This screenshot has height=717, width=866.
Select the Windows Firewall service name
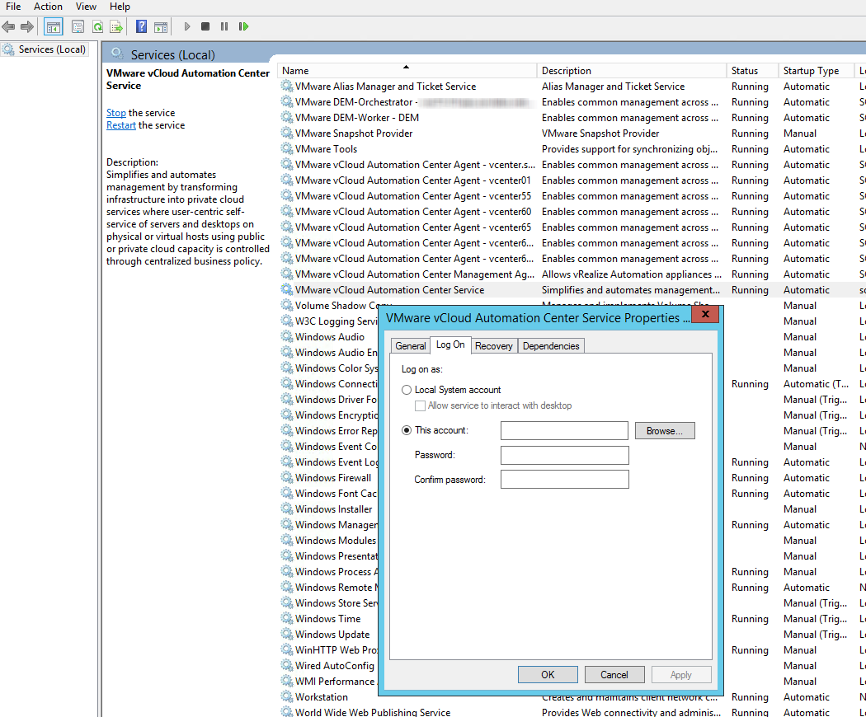coord(333,478)
